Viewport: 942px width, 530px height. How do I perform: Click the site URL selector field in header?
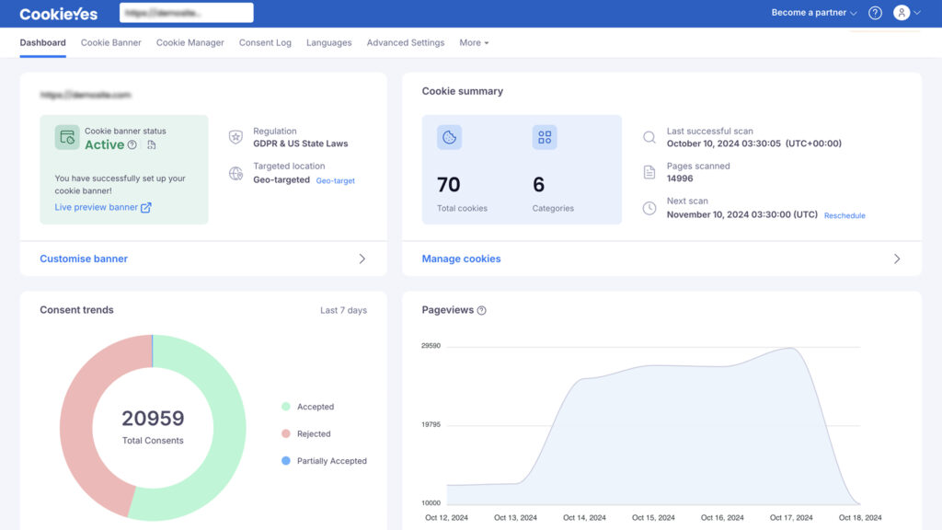pyautogui.click(x=186, y=13)
